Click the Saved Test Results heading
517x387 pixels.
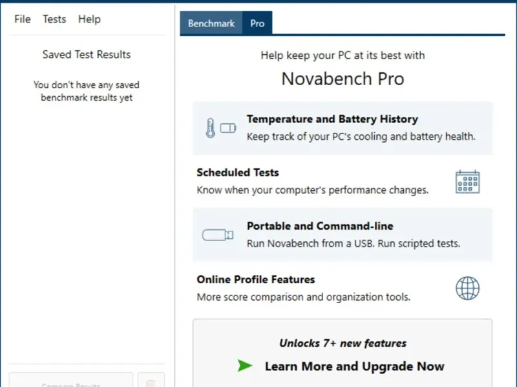(87, 54)
